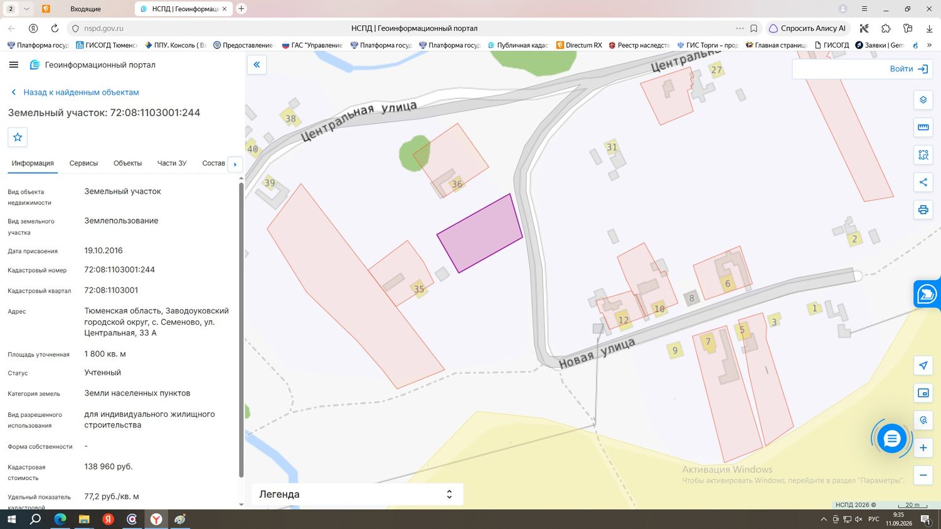This screenshot has height=529, width=941.
Task: Zoom out with the minus button
Action: [x=923, y=475]
